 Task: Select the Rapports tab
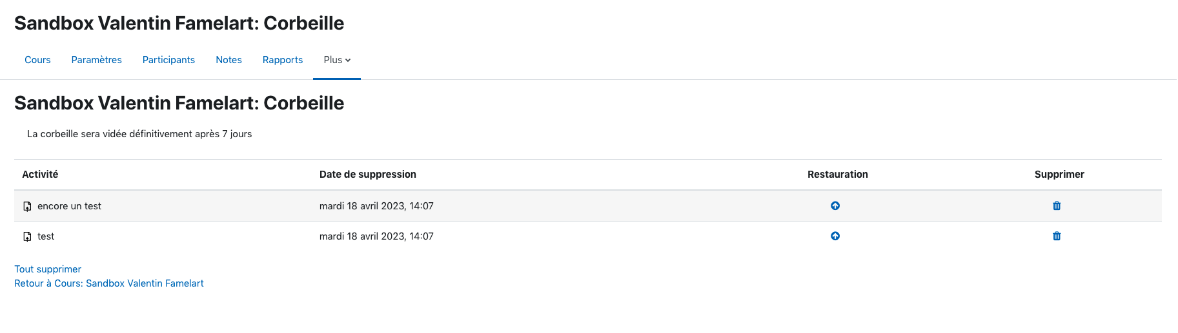[x=283, y=60]
